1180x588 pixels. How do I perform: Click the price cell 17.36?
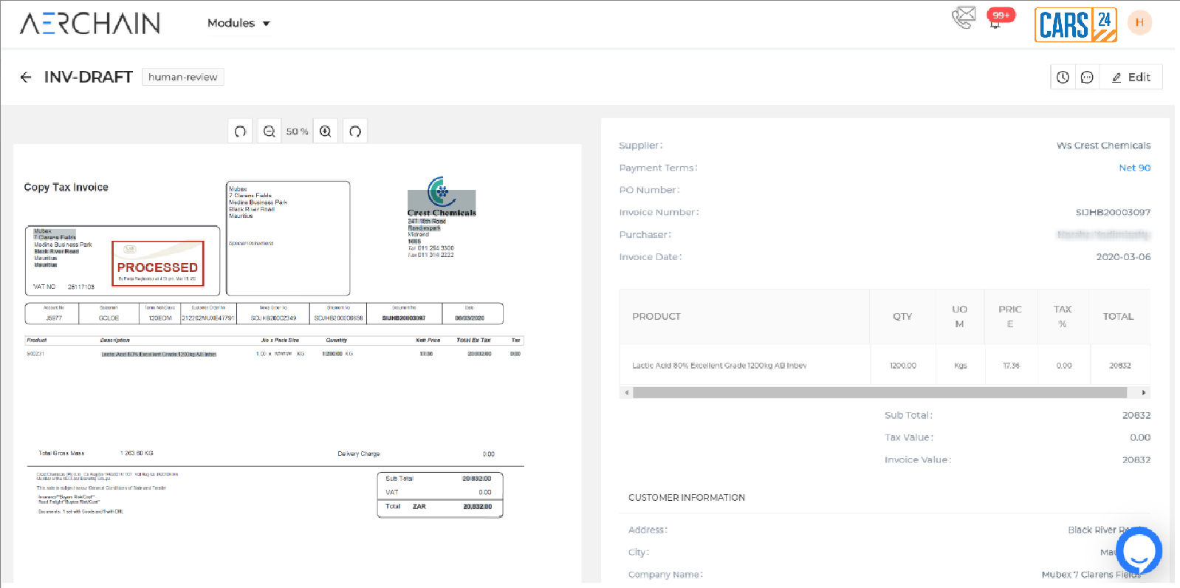pos(1011,366)
